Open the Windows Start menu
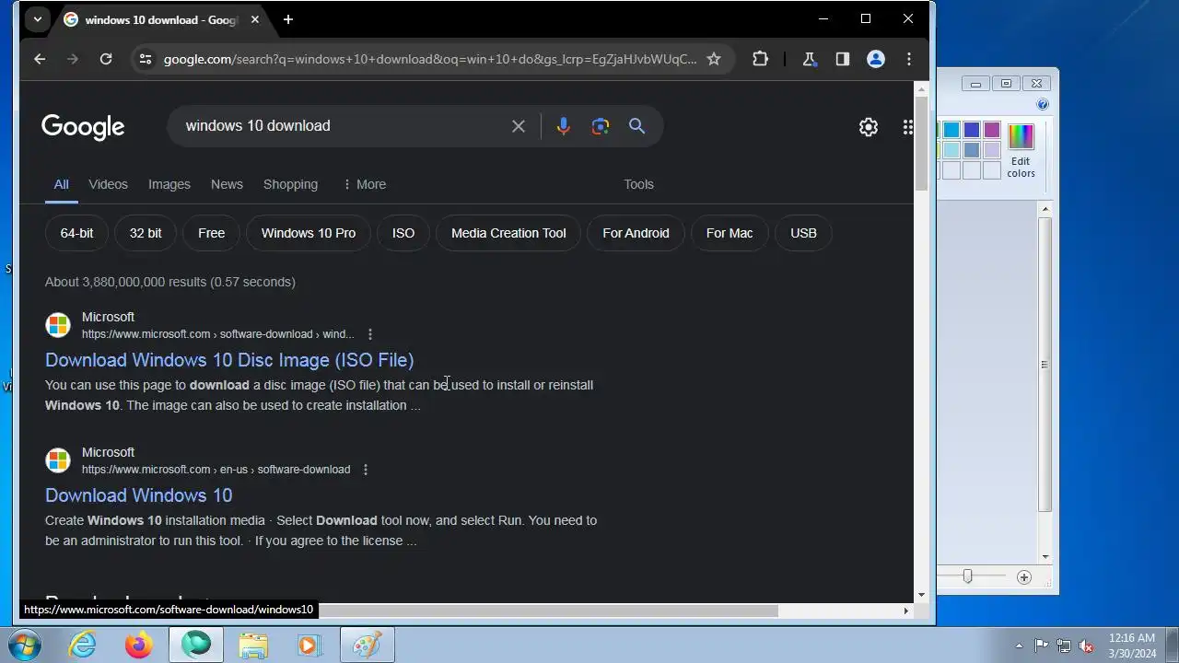Viewport: 1179px width, 663px height. pos(23,645)
